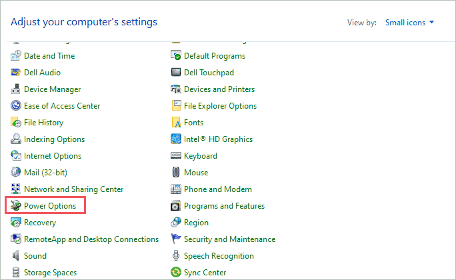
Task: Open Ease of Access Center link
Action: coord(62,106)
